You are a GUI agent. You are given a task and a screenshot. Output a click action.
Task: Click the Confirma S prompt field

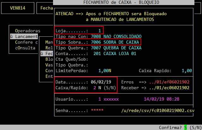[186, 127]
